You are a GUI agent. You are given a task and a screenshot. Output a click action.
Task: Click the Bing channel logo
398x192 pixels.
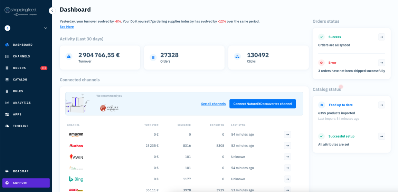pos(76,179)
